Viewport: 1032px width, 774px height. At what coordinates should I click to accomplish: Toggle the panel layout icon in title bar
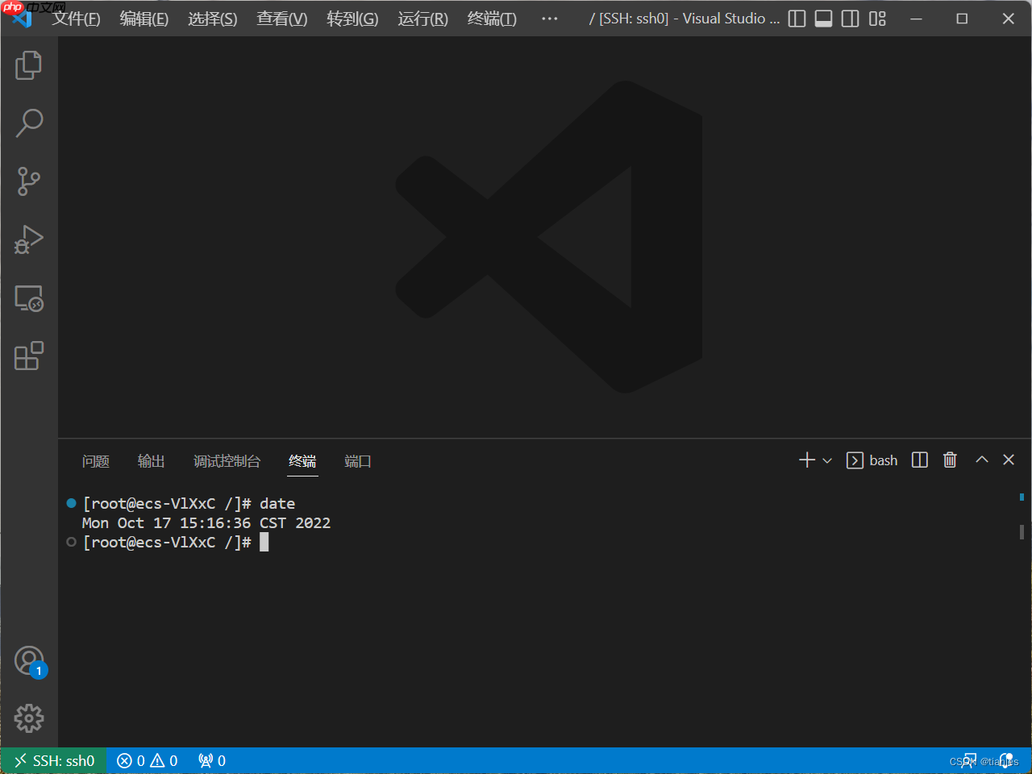(823, 18)
